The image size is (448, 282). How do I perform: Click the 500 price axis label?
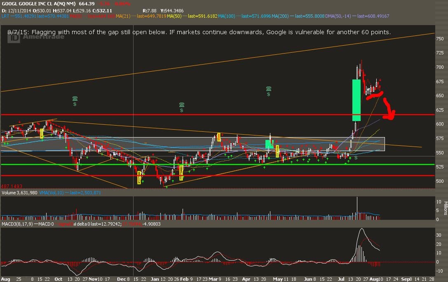pos(440,181)
